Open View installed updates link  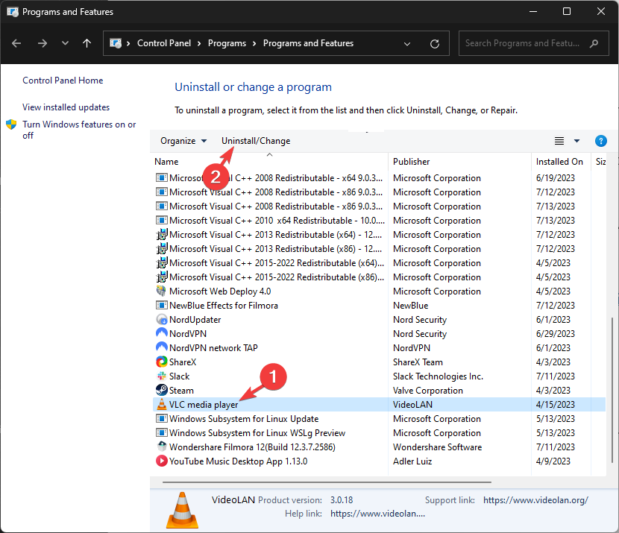click(x=66, y=107)
